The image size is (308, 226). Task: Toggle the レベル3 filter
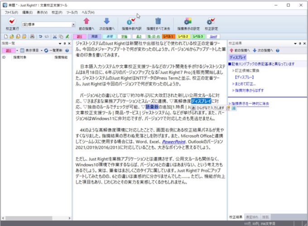tap(198, 37)
